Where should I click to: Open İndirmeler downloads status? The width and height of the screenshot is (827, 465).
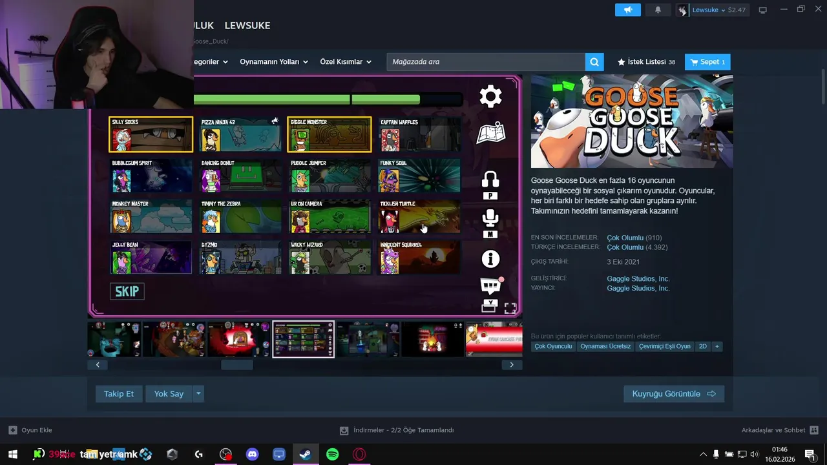(397, 430)
